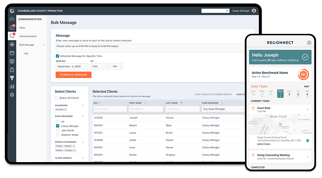Click the top bar search field
Image resolution: width=322 pixels, height=178 pixels.
(215, 11)
